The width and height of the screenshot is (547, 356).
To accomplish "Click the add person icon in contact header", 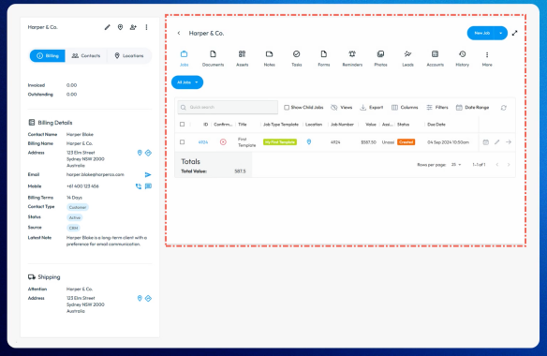I will (133, 27).
